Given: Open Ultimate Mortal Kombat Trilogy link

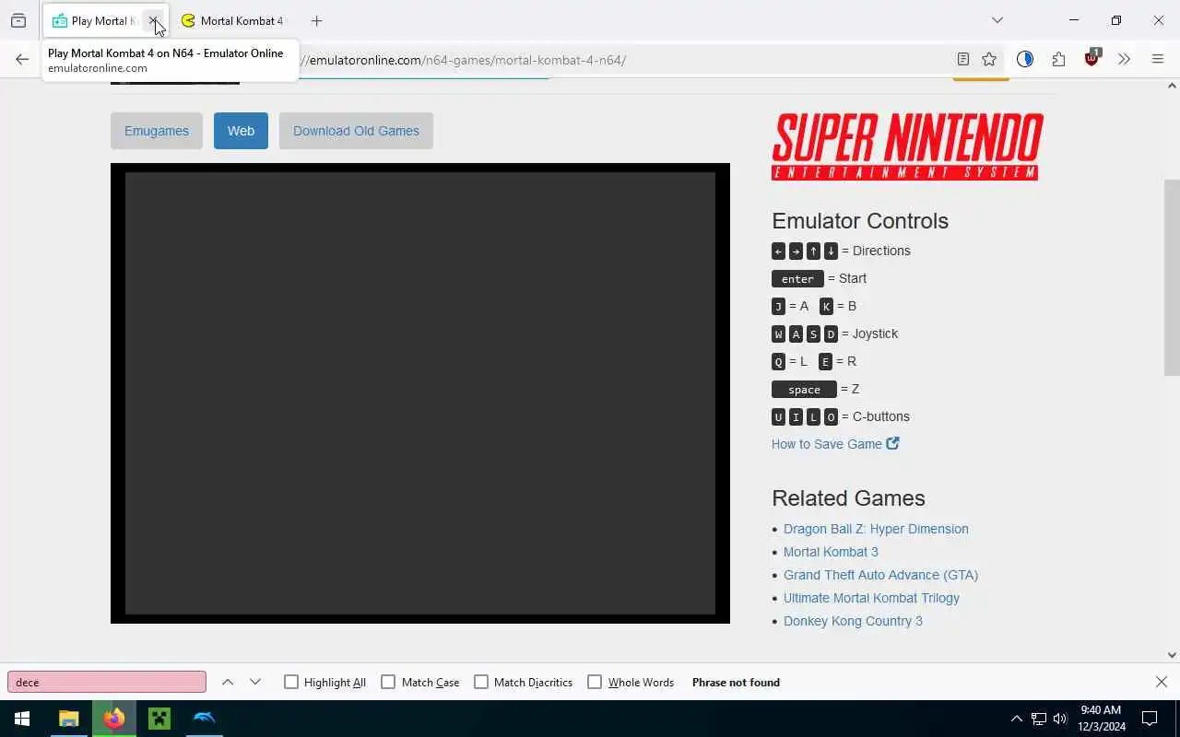Looking at the screenshot, I should point(871,598).
